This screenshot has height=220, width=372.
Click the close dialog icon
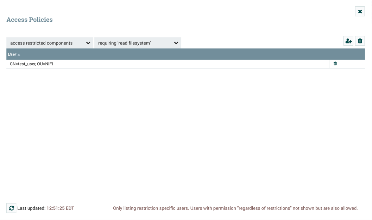(x=360, y=11)
